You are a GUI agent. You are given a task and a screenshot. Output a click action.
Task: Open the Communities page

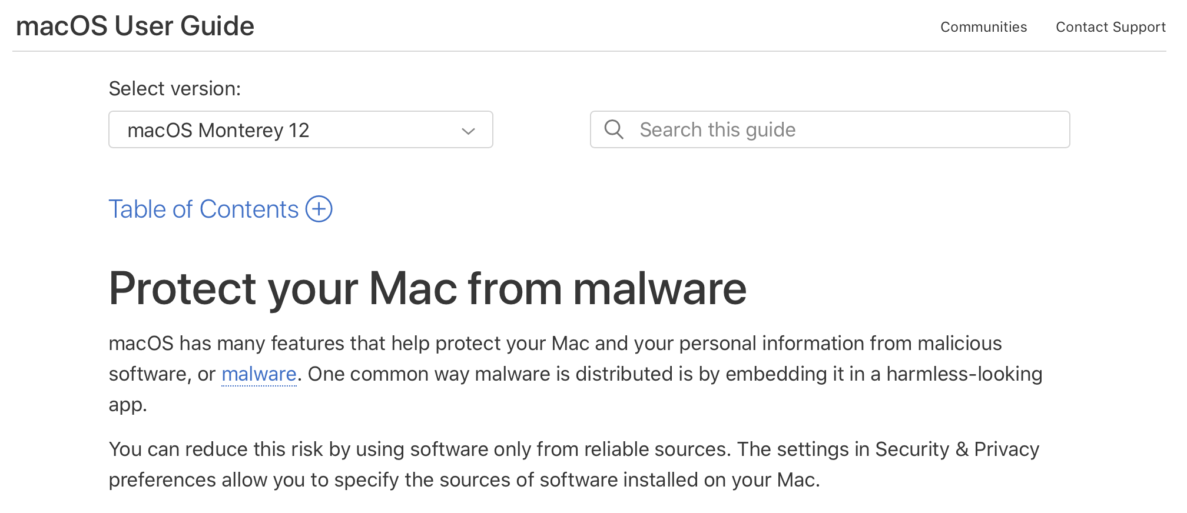click(x=983, y=27)
